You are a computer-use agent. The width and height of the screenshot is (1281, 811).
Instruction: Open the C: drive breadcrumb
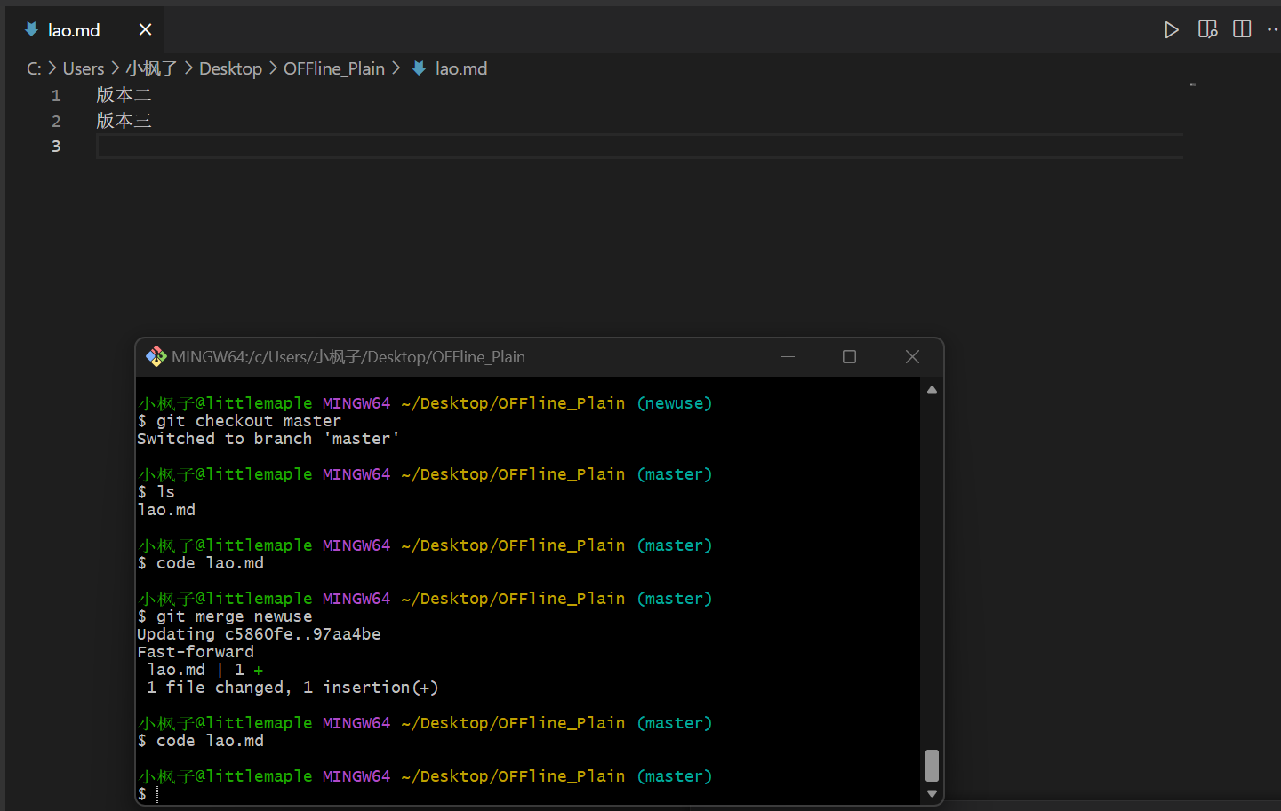click(x=34, y=68)
